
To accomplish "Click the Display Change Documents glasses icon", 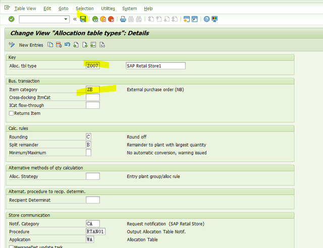I will pos(102,45).
